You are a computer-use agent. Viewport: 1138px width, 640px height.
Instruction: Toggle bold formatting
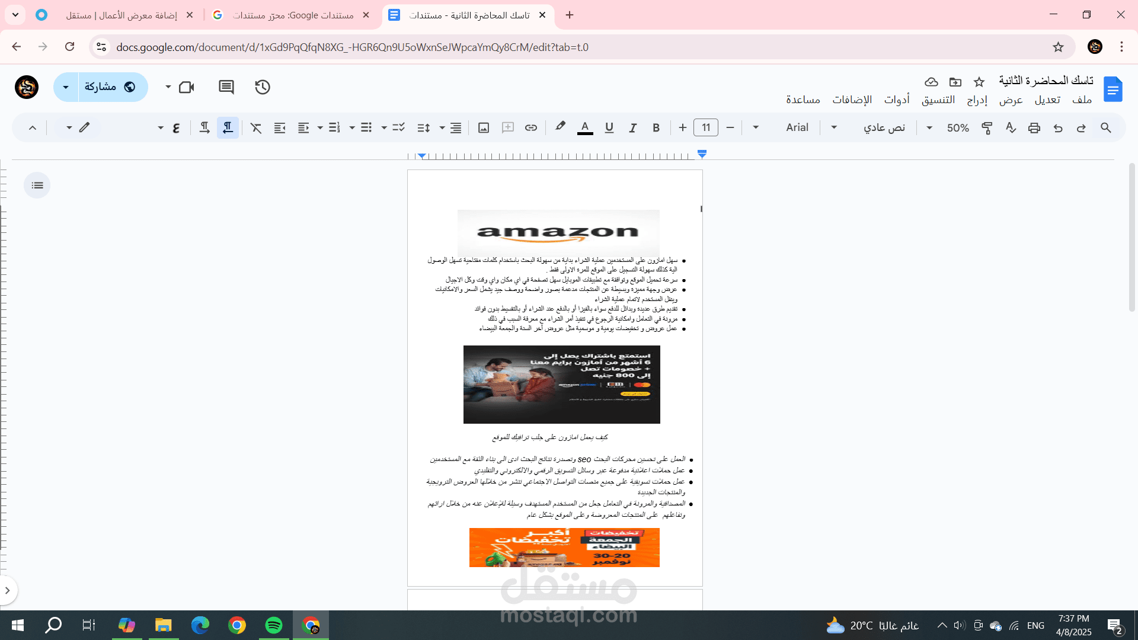point(656,127)
